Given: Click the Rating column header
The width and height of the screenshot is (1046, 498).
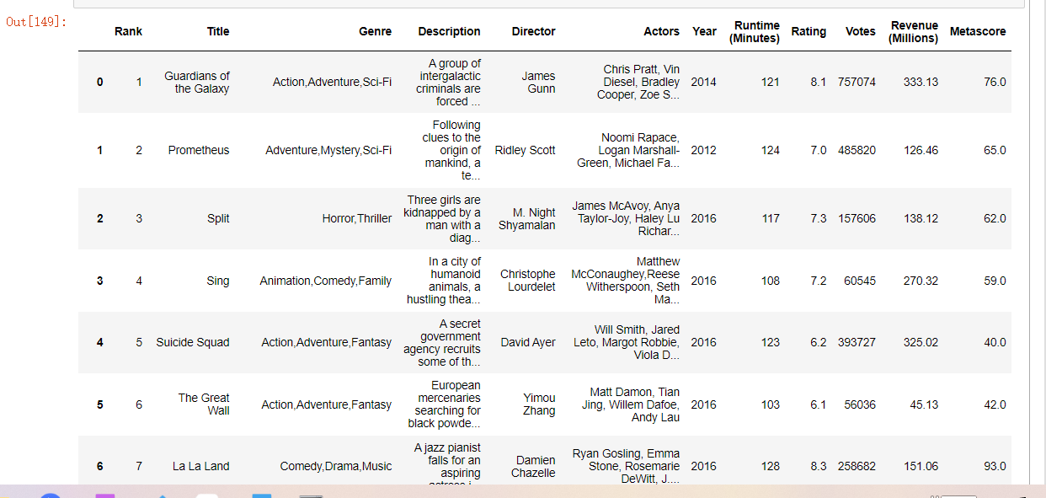Looking at the screenshot, I should pos(809,31).
